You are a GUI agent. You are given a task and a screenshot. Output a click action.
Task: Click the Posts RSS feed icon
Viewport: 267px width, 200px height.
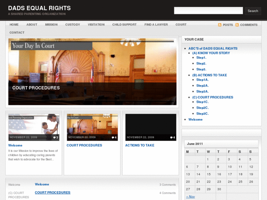(x=220, y=25)
